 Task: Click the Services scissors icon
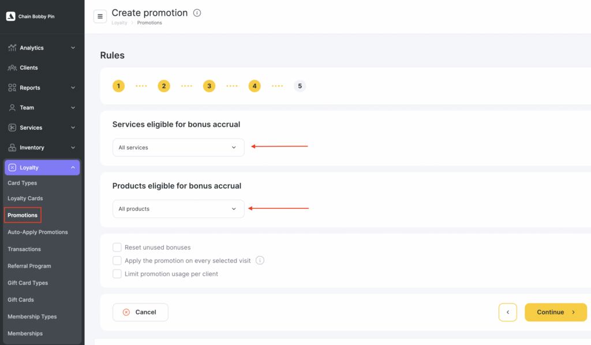click(x=12, y=127)
